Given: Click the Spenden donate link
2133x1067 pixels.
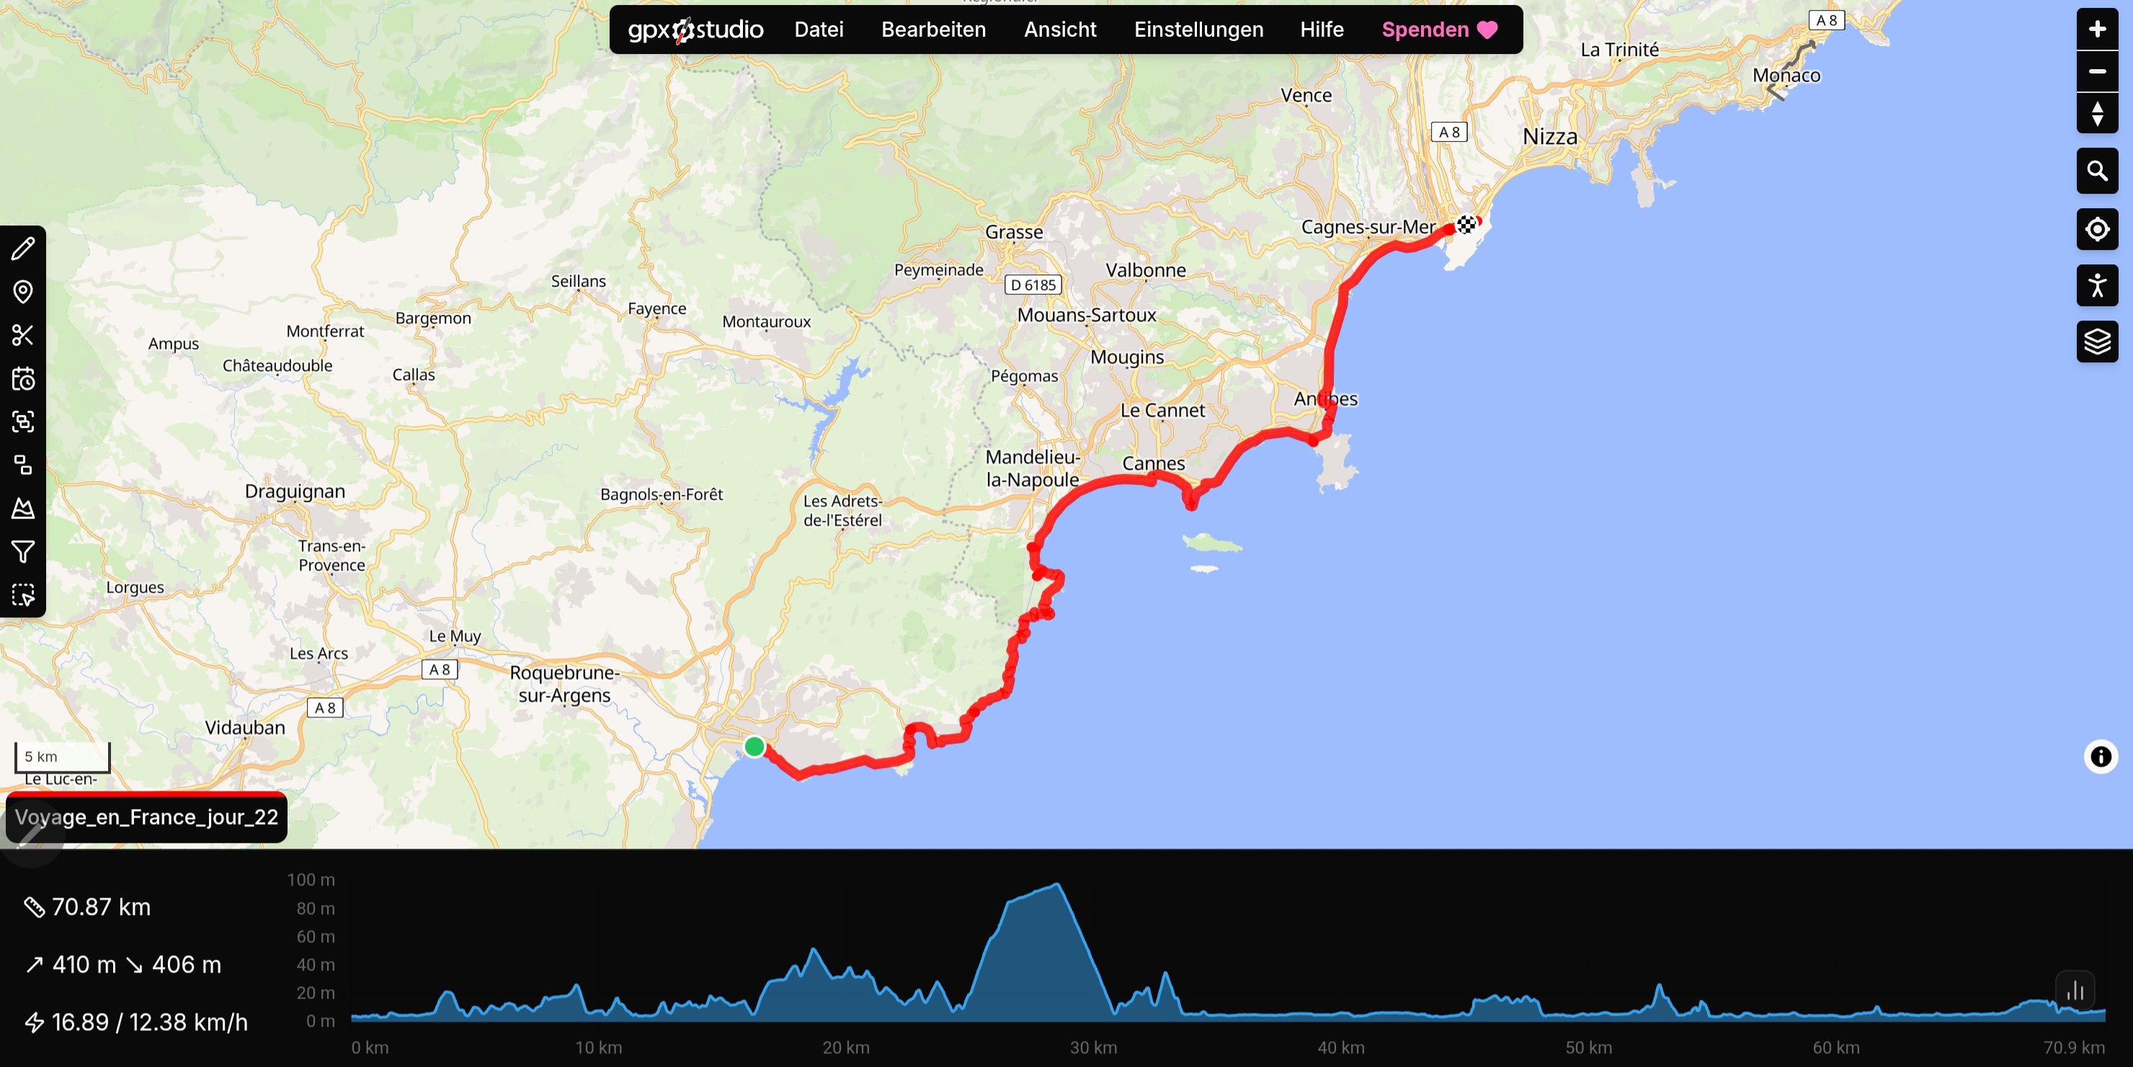Looking at the screenshot, I should (1440, 30).
